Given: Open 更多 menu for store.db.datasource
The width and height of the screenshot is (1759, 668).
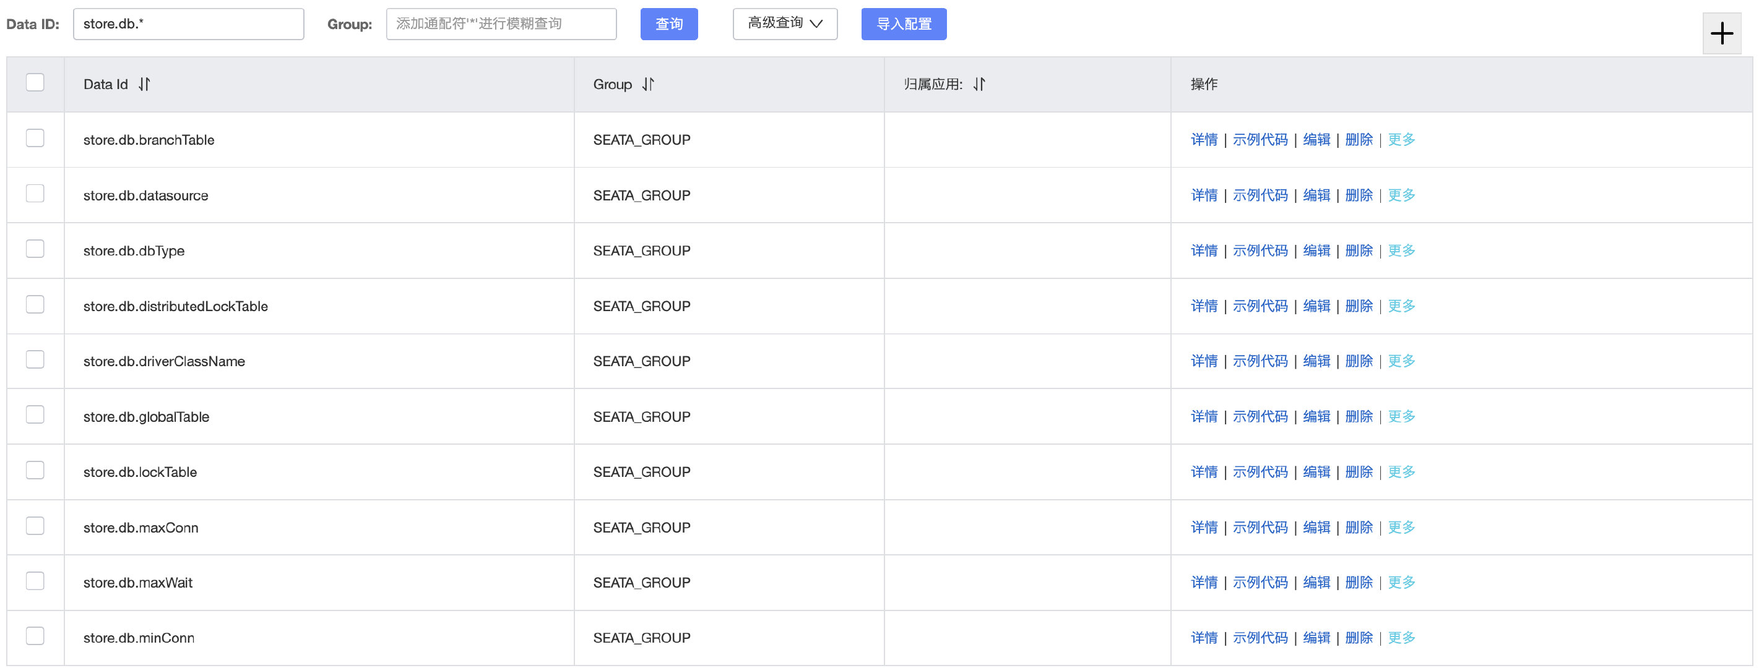Looking at the screenshot, I should click(1401, 195).
